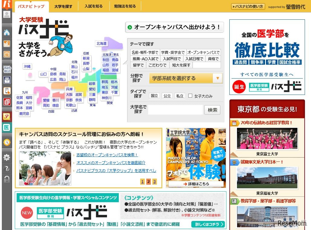Open the pencil note icon in sidebar
This screenshot has height=230, width=311.
(7, 44)
